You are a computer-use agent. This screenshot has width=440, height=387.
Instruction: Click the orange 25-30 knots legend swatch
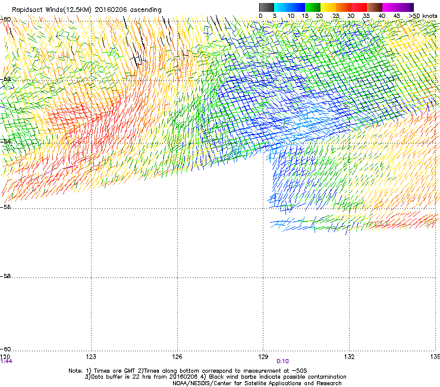(x=344, y=7)
